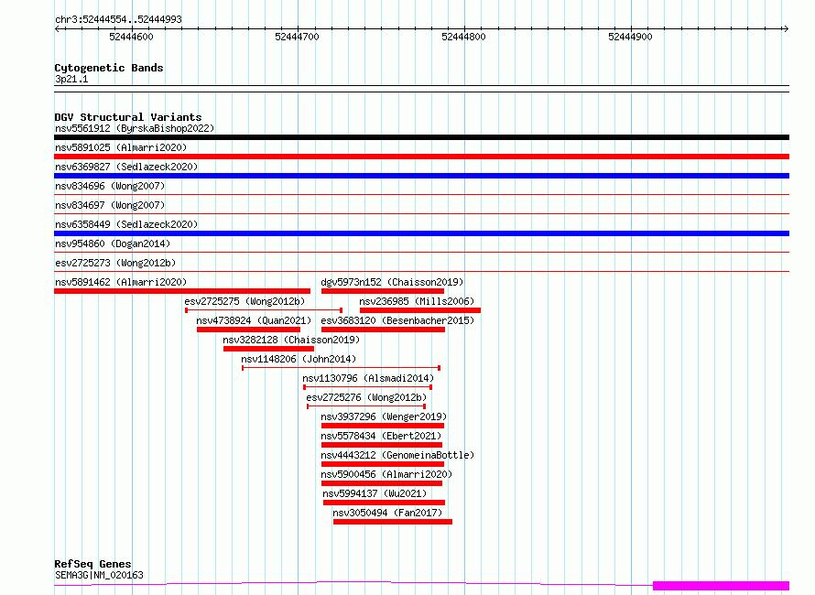Select the red nsv236985 variant bar

click(420, 310)
